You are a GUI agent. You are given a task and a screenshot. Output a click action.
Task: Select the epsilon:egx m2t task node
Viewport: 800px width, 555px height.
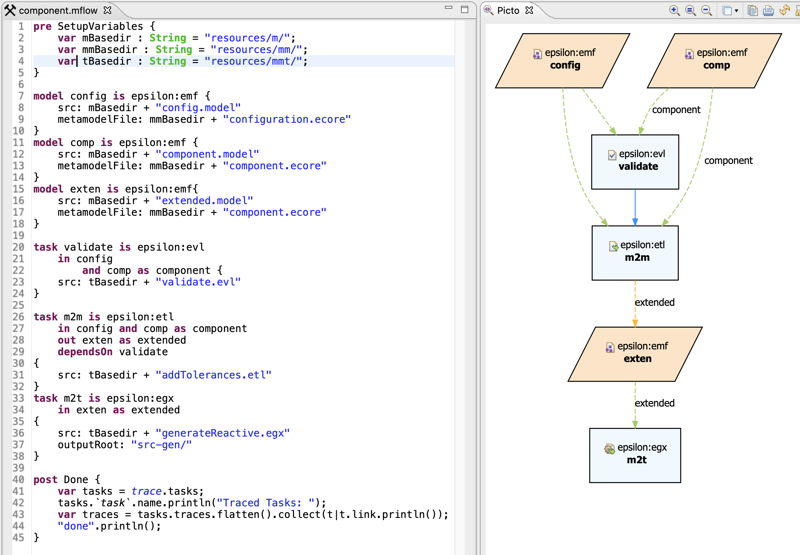click(635, 455)
